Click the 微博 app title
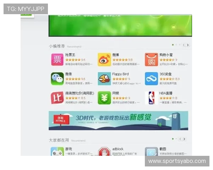 point(116,55)
